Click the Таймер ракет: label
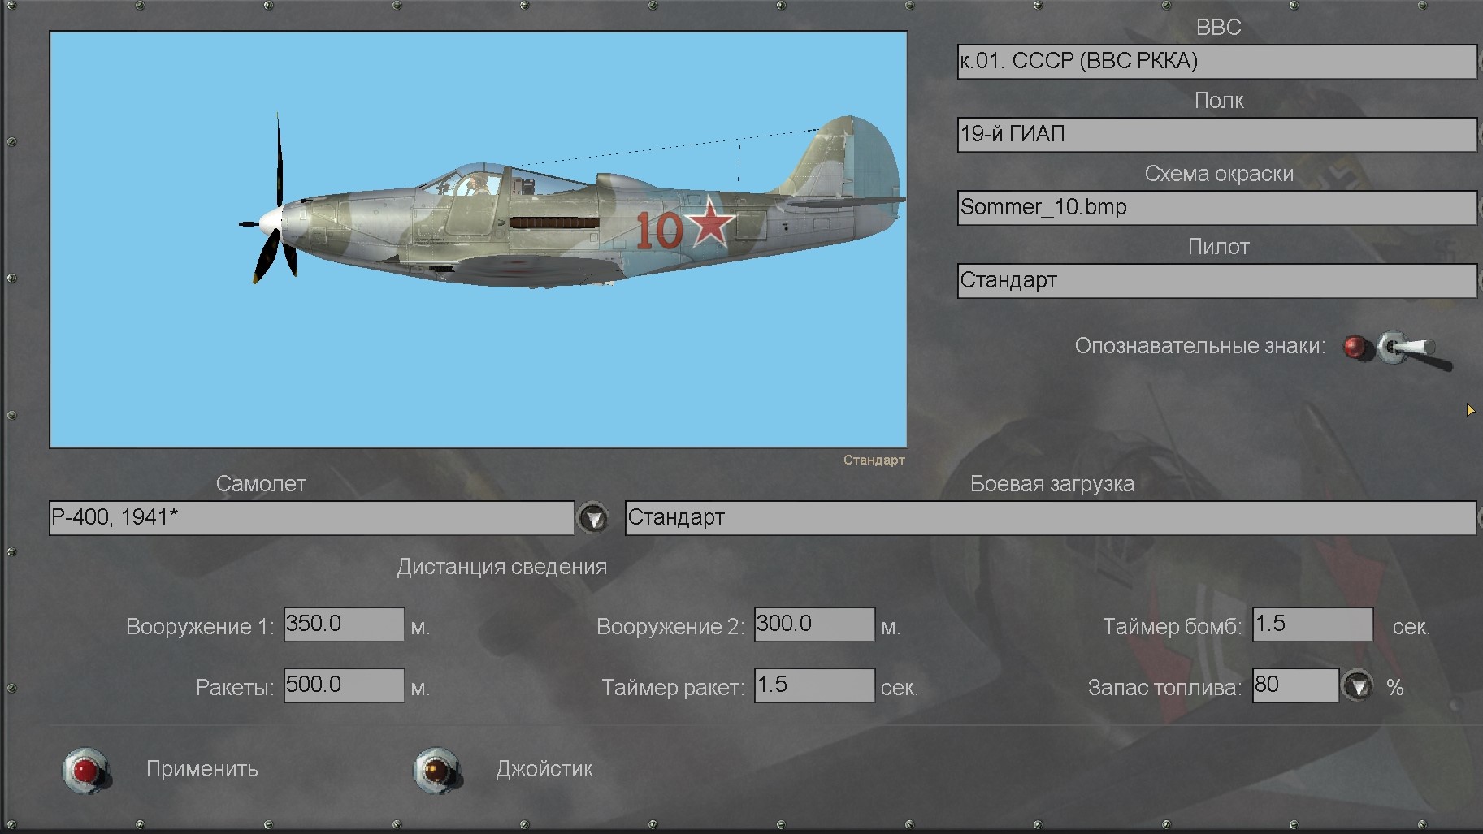 point(673,688)
